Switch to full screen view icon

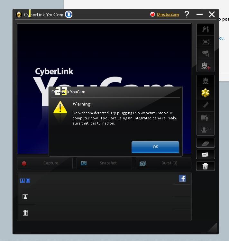206,42
